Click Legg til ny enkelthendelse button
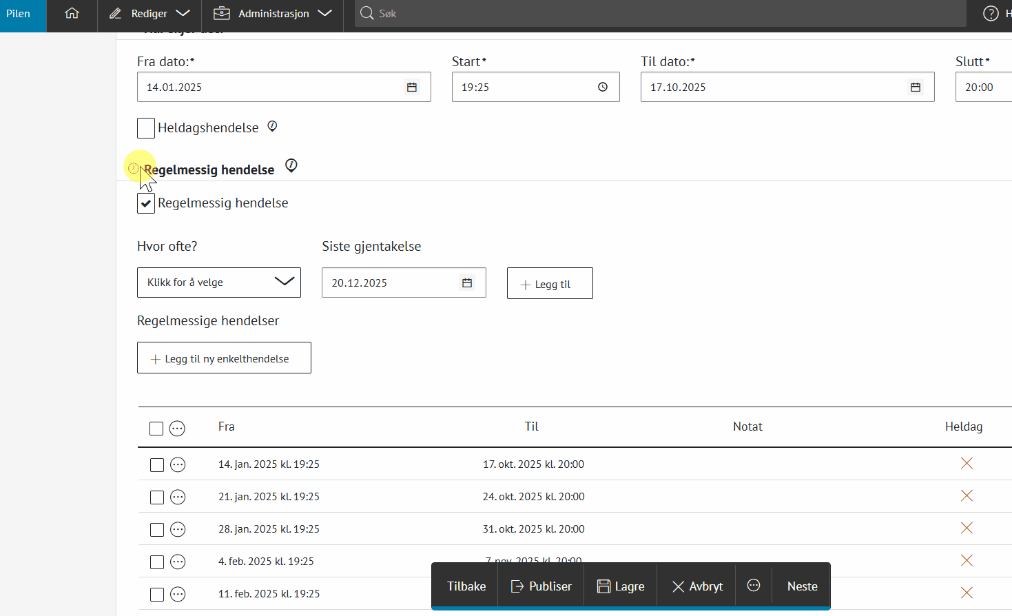The width and height of the screenshot is (1012, 616). [224, 358]
